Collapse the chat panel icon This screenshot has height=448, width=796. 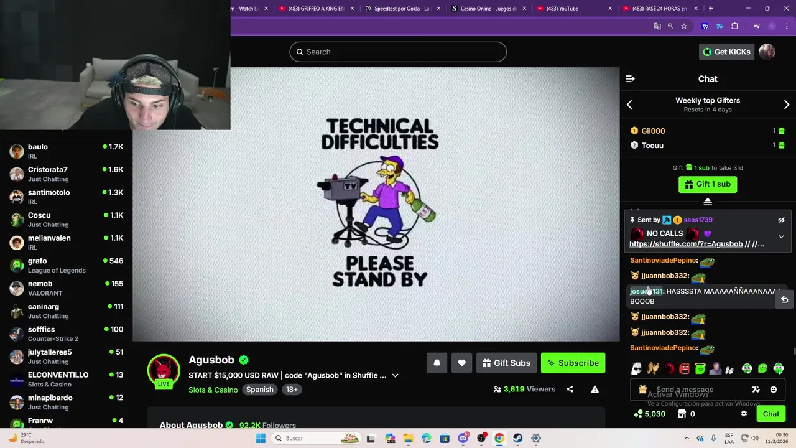[x=630, y=79]
